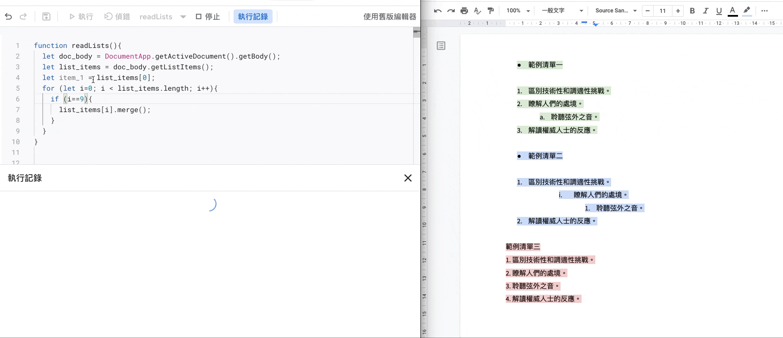The image size is (783, 338).
Task: Toggle the 執行記錄 execution log button
Action: [253, 17]
